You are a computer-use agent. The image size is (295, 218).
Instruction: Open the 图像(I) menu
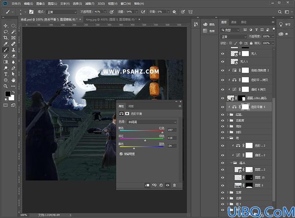tap(40, 3)
